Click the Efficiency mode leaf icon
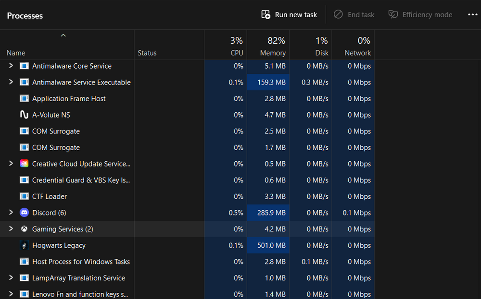Image resolution: width=481 pixels, height=299 pixels. [393, 14]
